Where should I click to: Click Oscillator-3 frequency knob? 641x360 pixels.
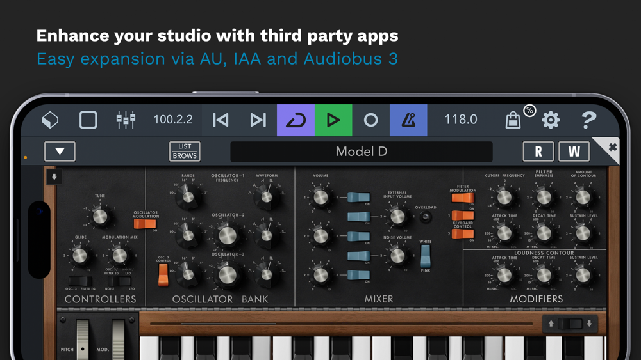228,275
